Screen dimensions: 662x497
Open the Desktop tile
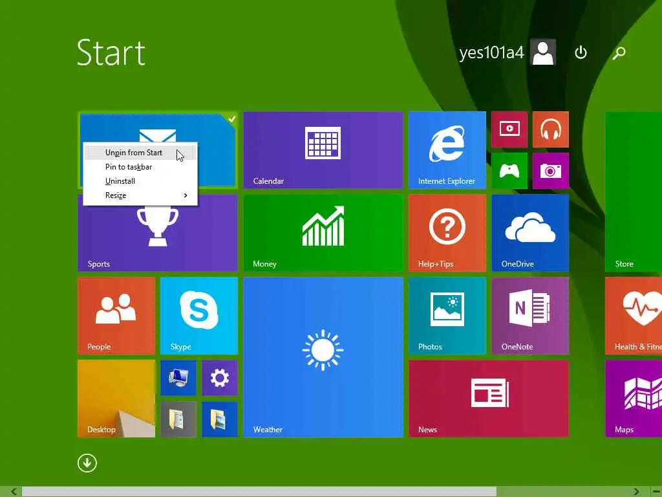(x=116, y=399)
